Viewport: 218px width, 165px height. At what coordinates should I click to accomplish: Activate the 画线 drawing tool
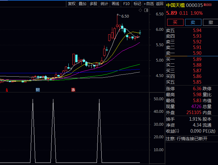[115, 4]
